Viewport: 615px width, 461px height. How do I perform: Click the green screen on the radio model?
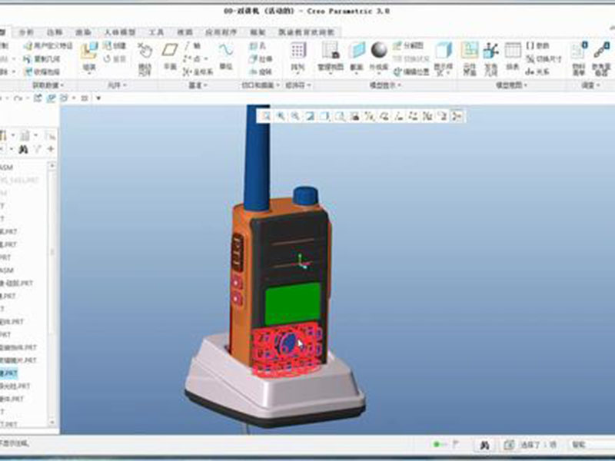click(293, 303)
